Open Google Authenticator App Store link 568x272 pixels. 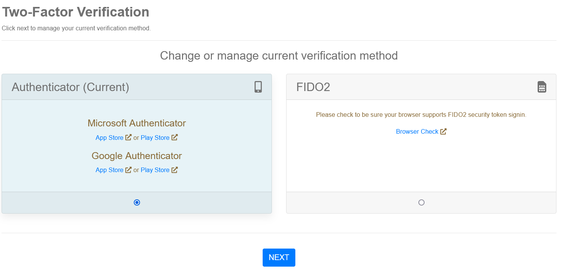[x=110, y=170]
